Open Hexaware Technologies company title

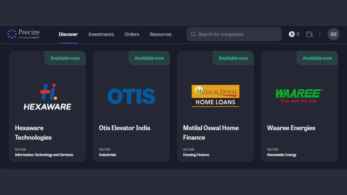click(33, 133)
